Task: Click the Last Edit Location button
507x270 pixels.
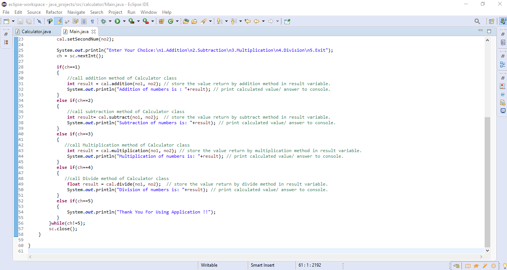Action: (x=248, y=21)
